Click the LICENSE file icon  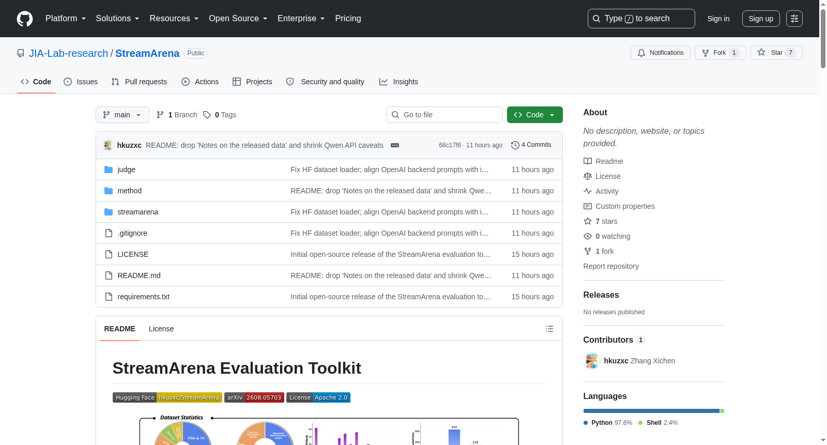(109, 254)
